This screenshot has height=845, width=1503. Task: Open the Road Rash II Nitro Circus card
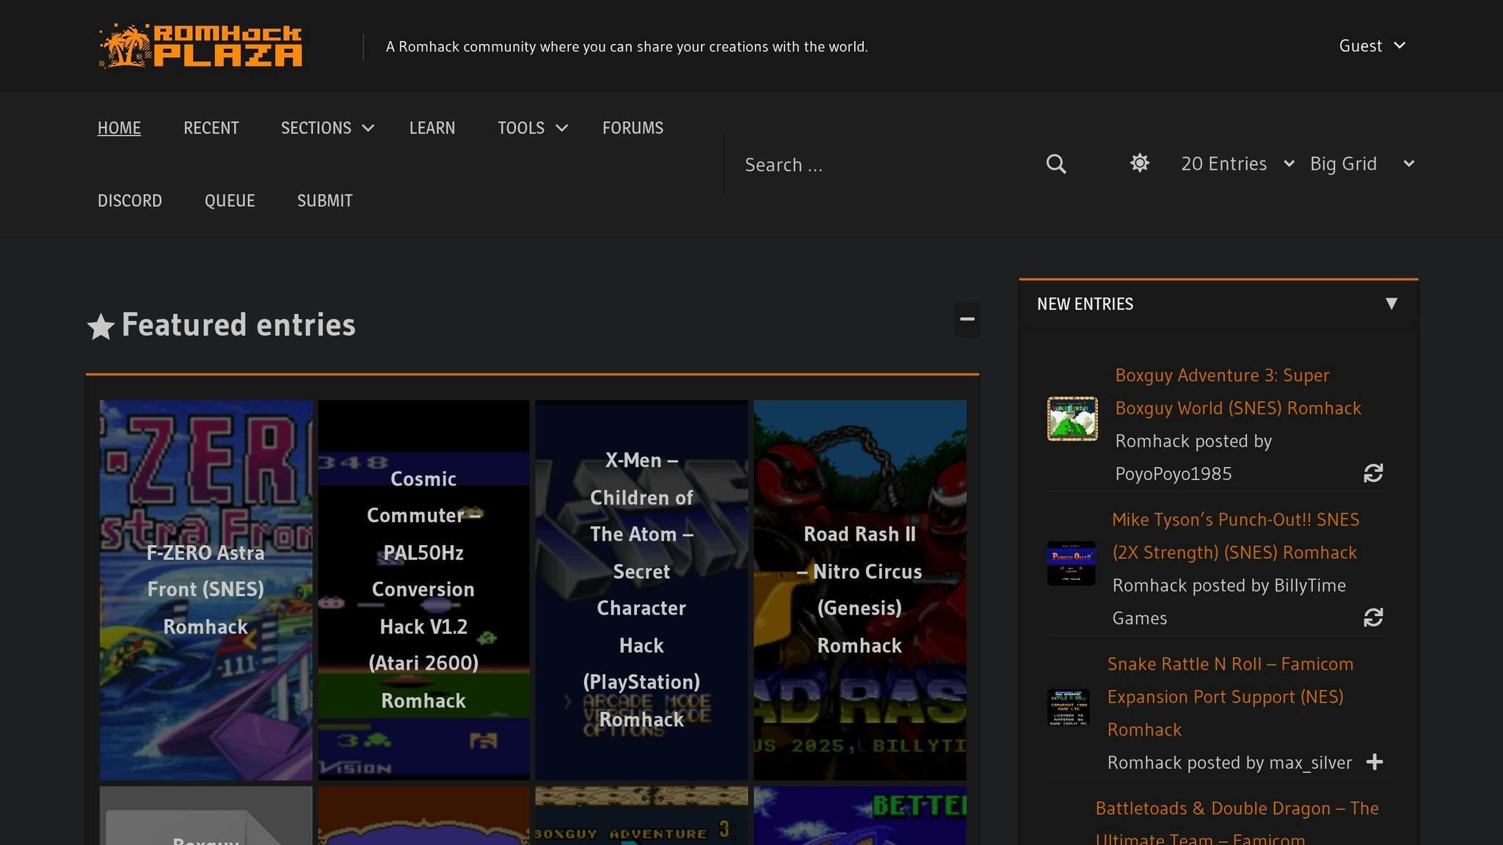coord(860,590)
